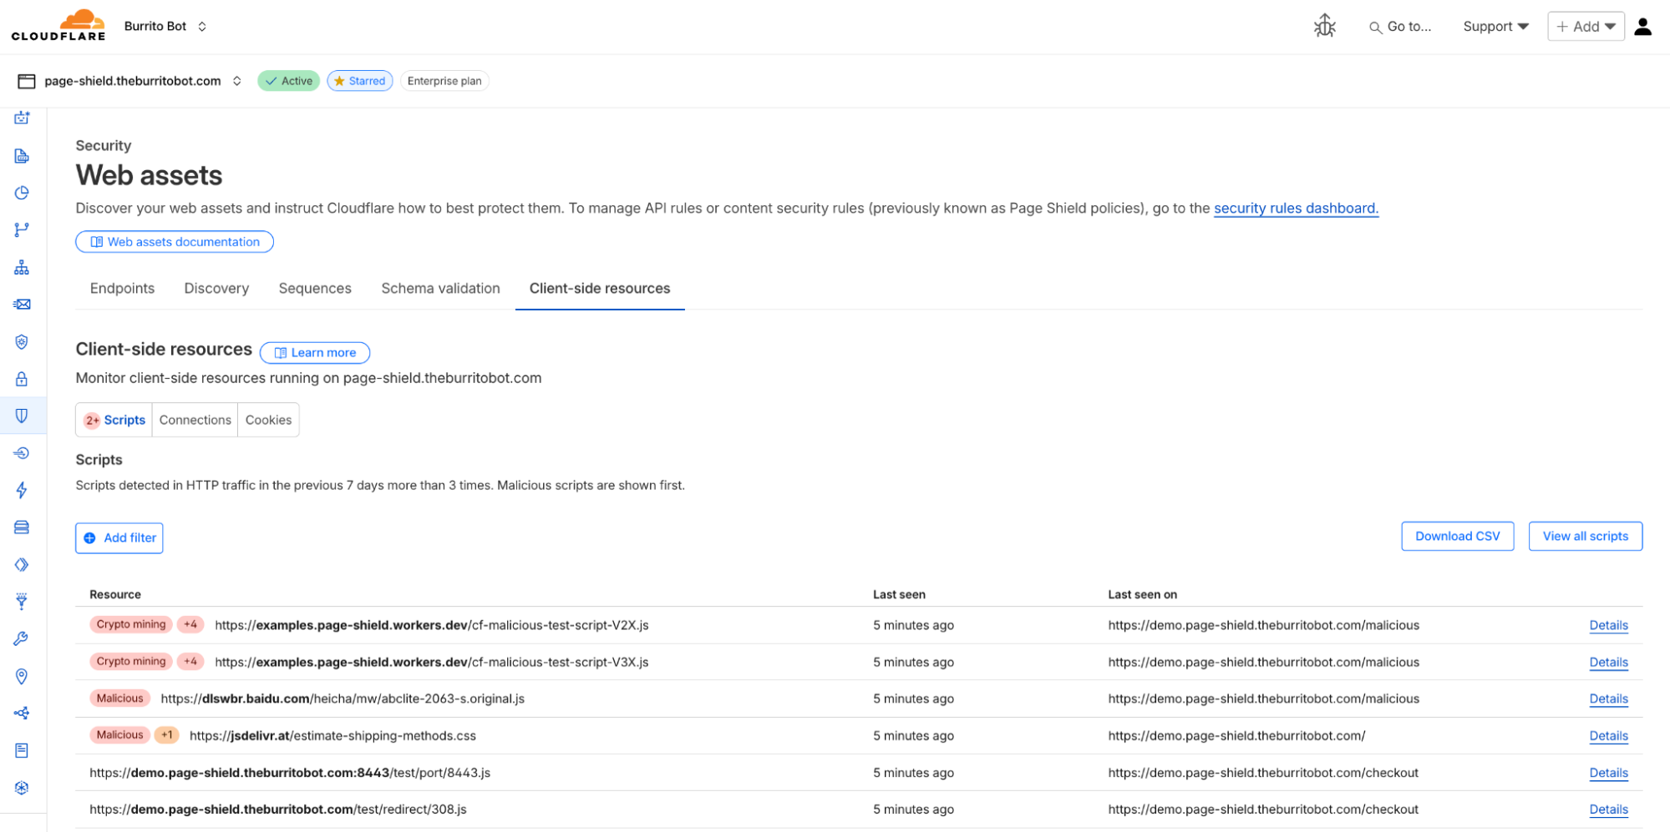Toggle the Starred badge for the domain
Screen dimensions: 1670x832
click(x=360, y=81)
